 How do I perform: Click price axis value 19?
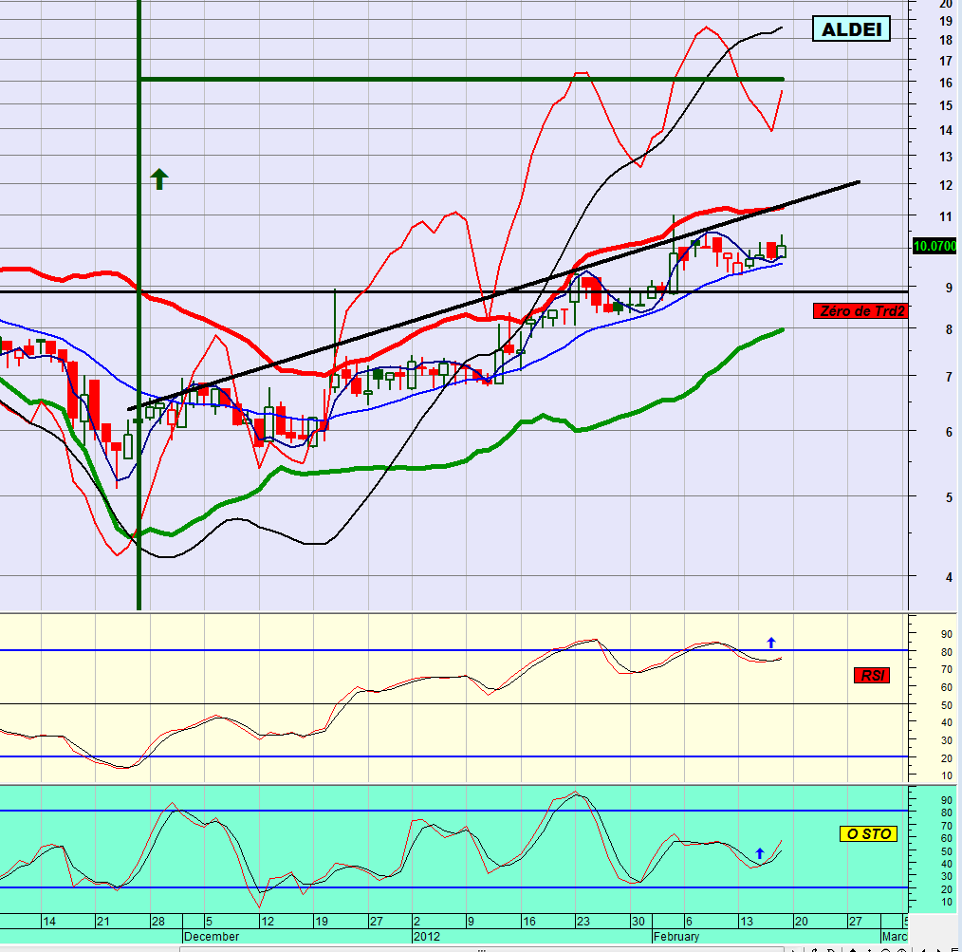[x=946, y=21]
